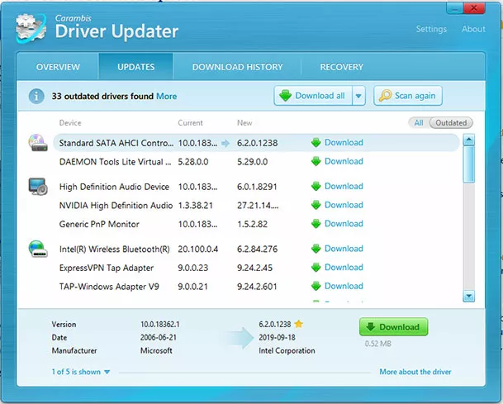Click the driver list scrollbar thumb
This screenshot has width=503, height=404.
[468, 164]
